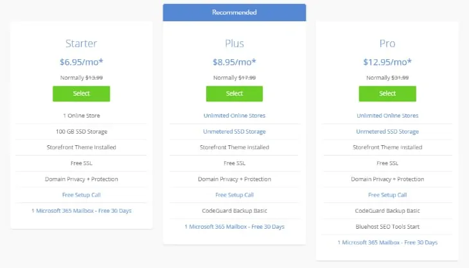
Task: Click Unmetered SSD Storage under Plus
Action: click(234, 132)
